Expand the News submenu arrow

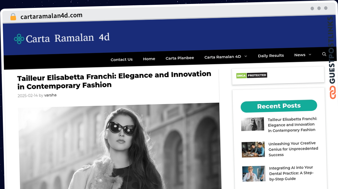[x=310, y=55]
